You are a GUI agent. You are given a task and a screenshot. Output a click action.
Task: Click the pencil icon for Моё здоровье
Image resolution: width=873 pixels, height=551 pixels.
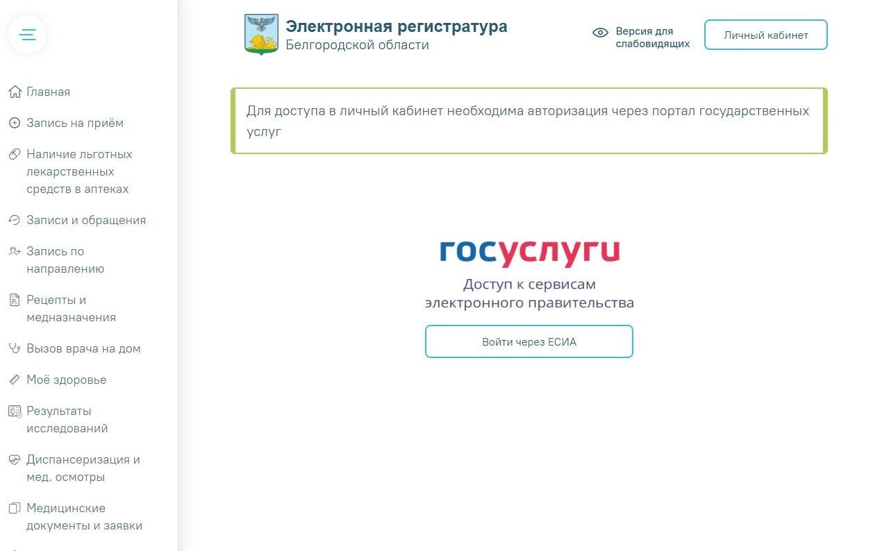tap(15, 380)
